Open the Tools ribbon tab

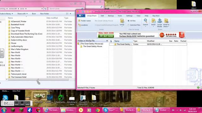120,16
